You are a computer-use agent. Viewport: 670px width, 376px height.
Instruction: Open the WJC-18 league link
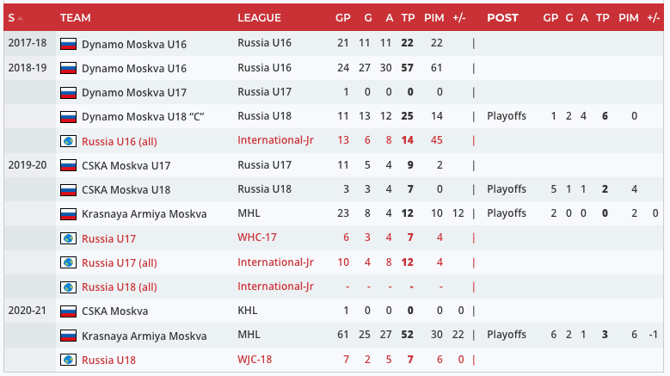pos(257,360)
